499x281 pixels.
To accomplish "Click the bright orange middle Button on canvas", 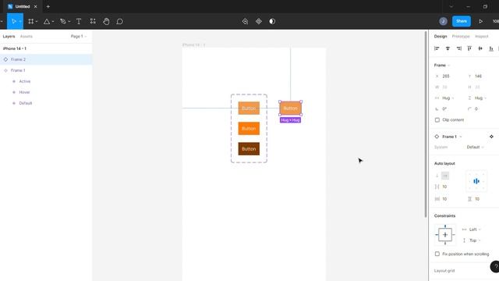I will pos(249,128).
